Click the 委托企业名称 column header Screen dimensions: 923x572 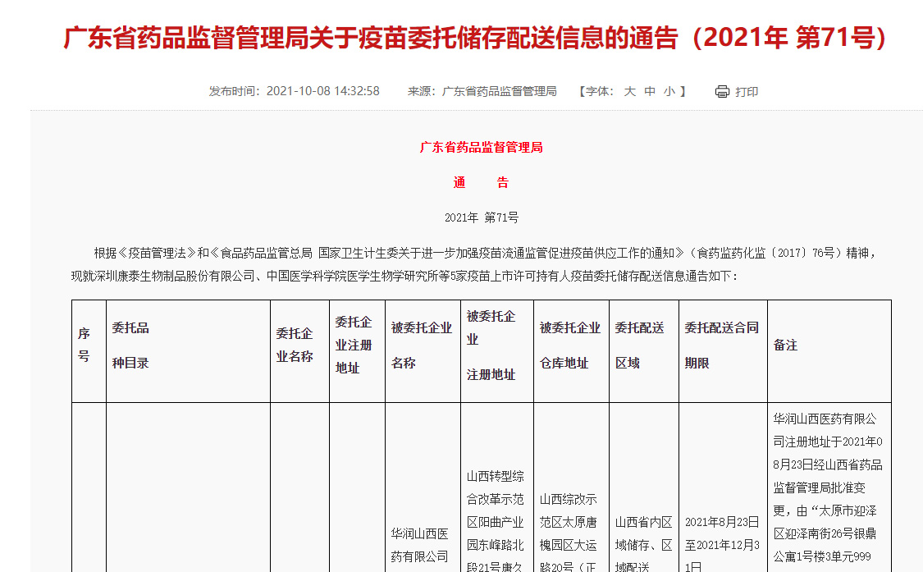[295, 345]
